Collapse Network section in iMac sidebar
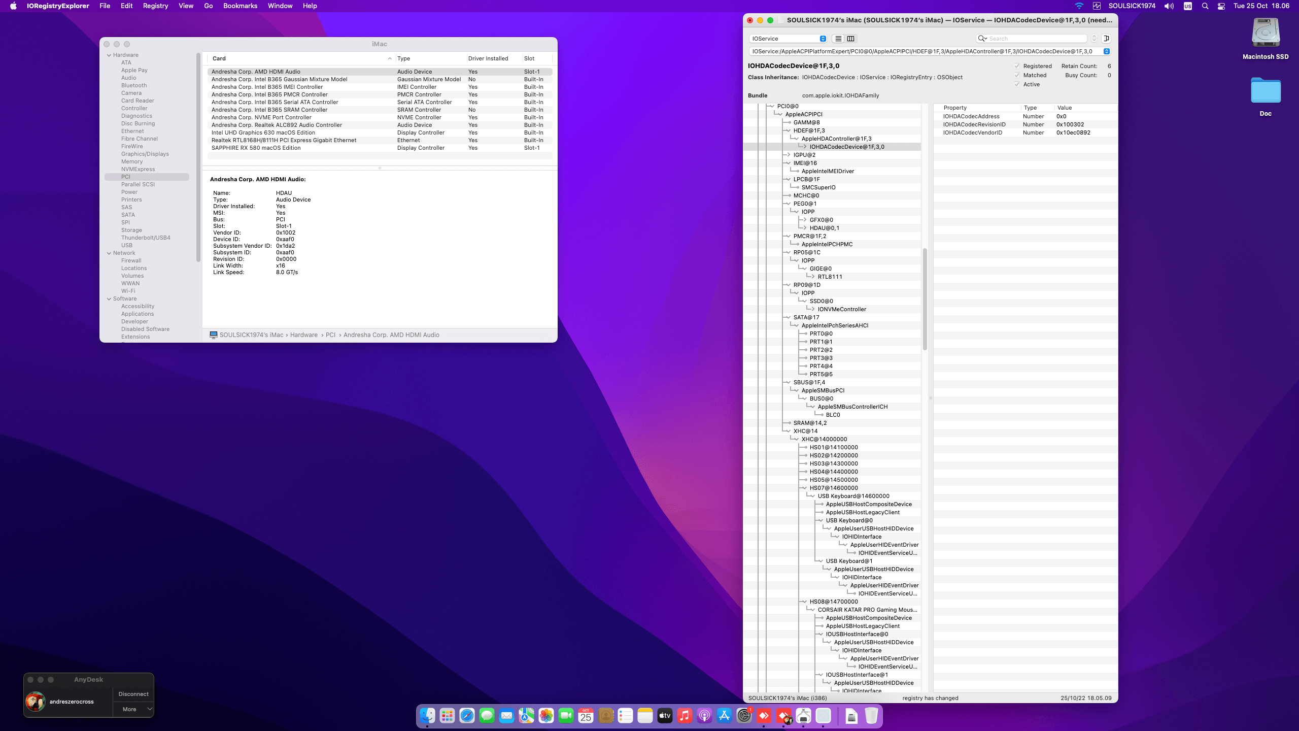Image resolution: width=1299 pixels, height=731 pixels. pos(109,253)
